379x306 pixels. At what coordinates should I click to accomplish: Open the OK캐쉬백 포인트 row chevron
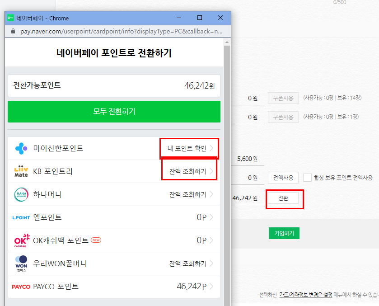pyautogui.click(x=211, y=240)
